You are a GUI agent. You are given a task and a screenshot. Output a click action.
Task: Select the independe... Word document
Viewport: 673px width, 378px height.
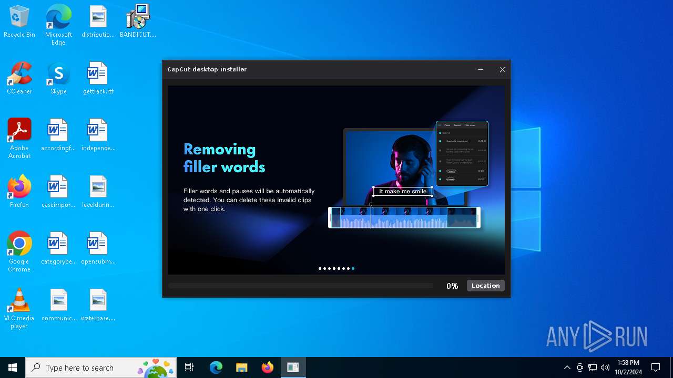98,135
